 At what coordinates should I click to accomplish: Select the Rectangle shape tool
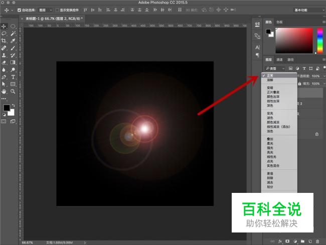click(13, 84)
